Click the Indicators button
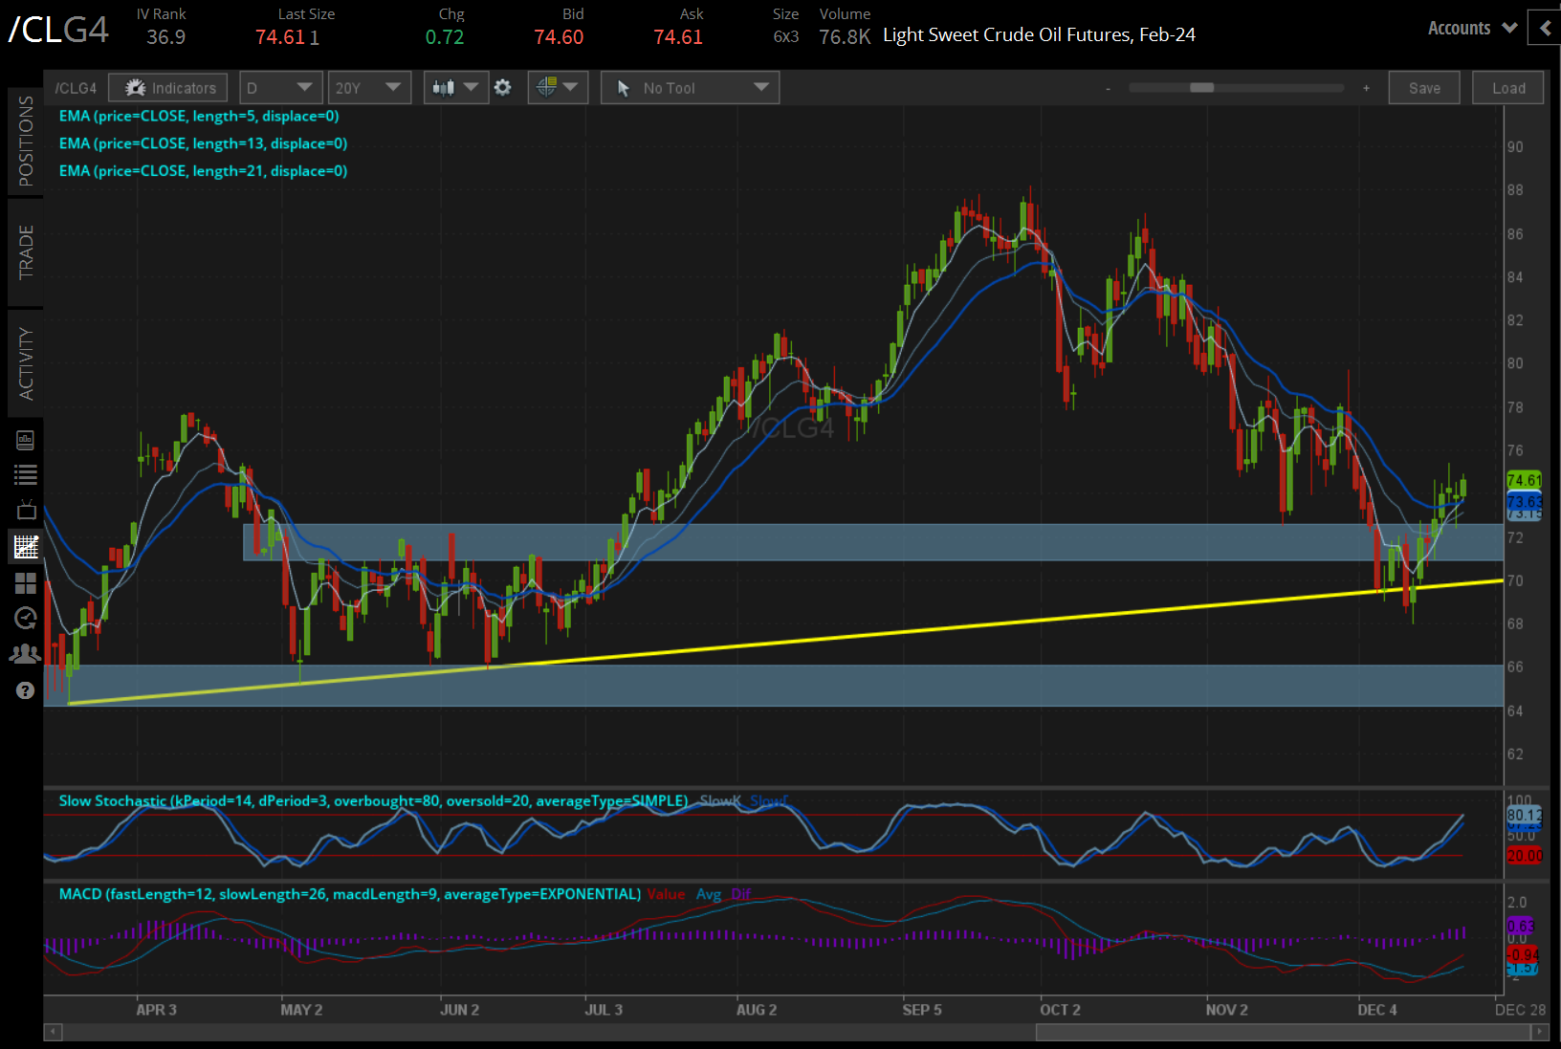This screenshot has width=1561, height=1049. (168, 88)
